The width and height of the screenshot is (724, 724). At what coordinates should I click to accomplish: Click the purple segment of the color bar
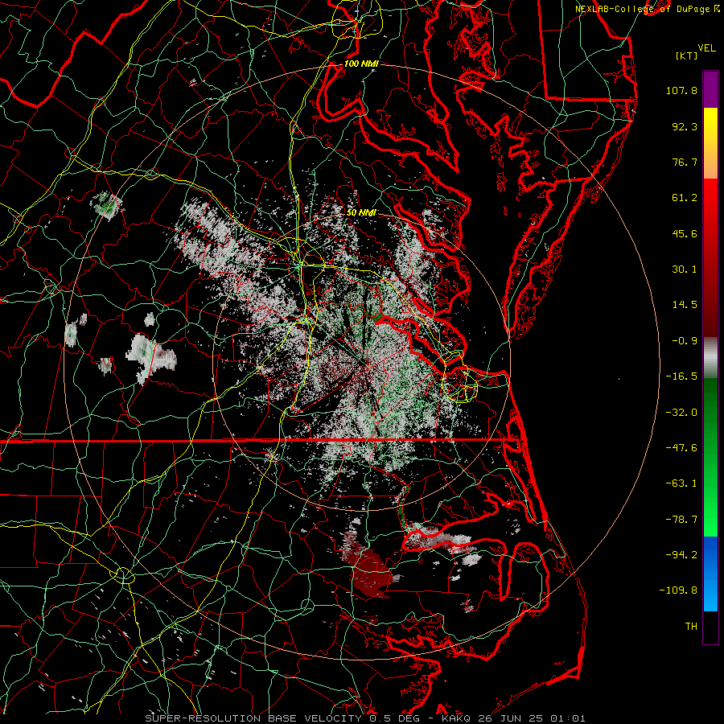710,89
